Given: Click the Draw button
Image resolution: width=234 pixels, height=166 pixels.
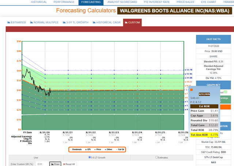Looking at the screenshot, I should coord(55,164).
